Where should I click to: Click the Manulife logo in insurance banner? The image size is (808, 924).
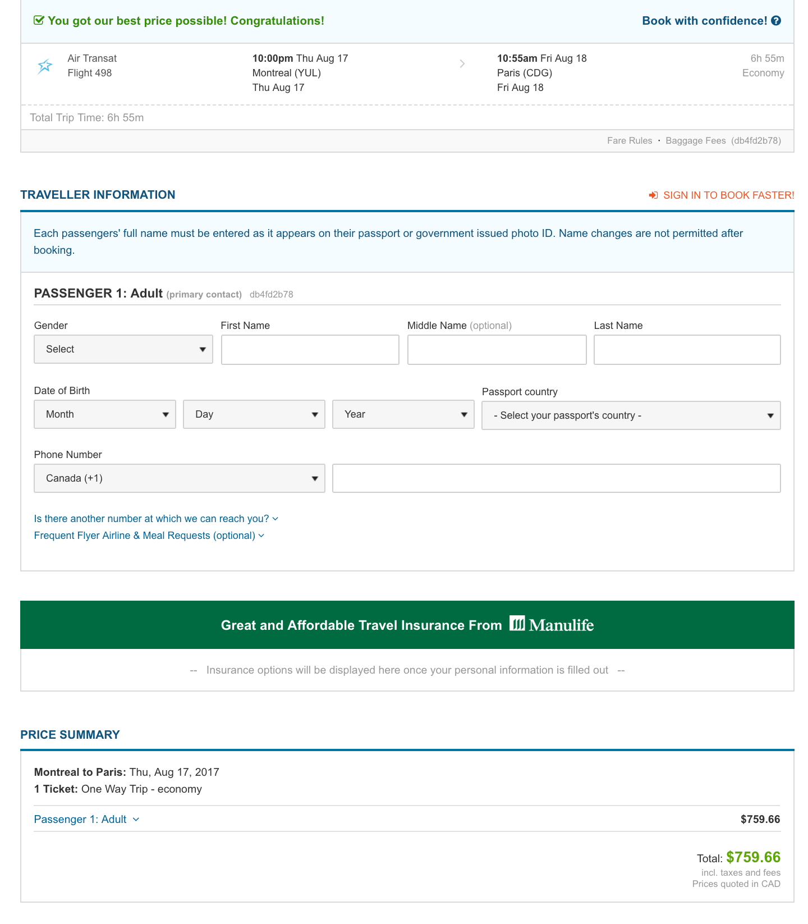(x=552, y=625)
